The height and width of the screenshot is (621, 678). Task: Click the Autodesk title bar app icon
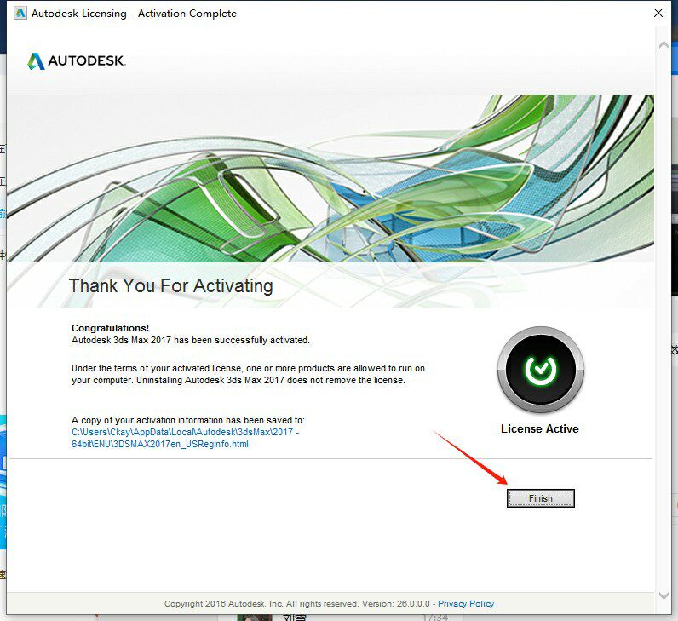click(20, 13)
